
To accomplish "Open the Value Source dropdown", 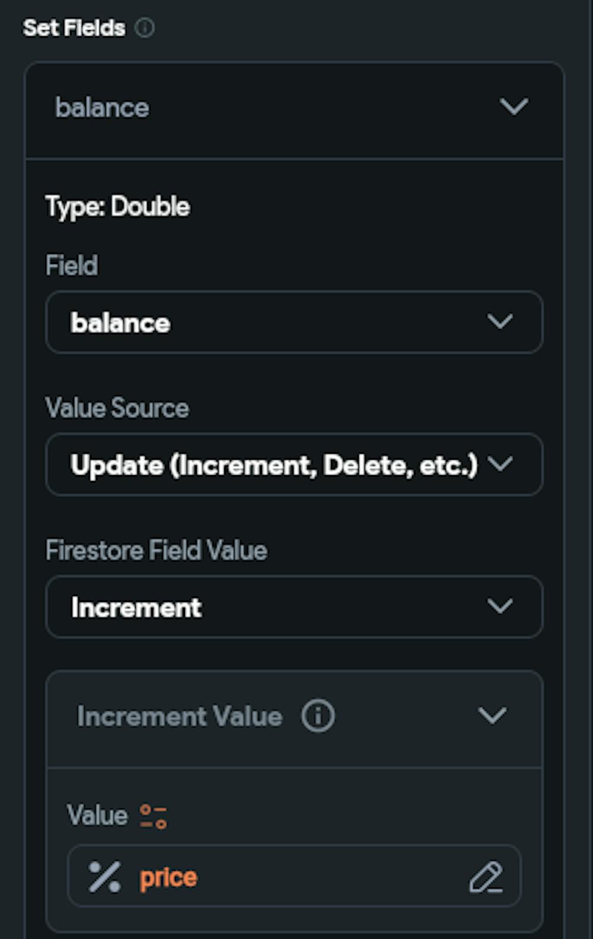I will pyautogui.click(x=273, y=465).
